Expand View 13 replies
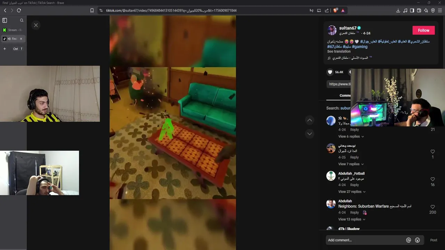 coord(352,219)
